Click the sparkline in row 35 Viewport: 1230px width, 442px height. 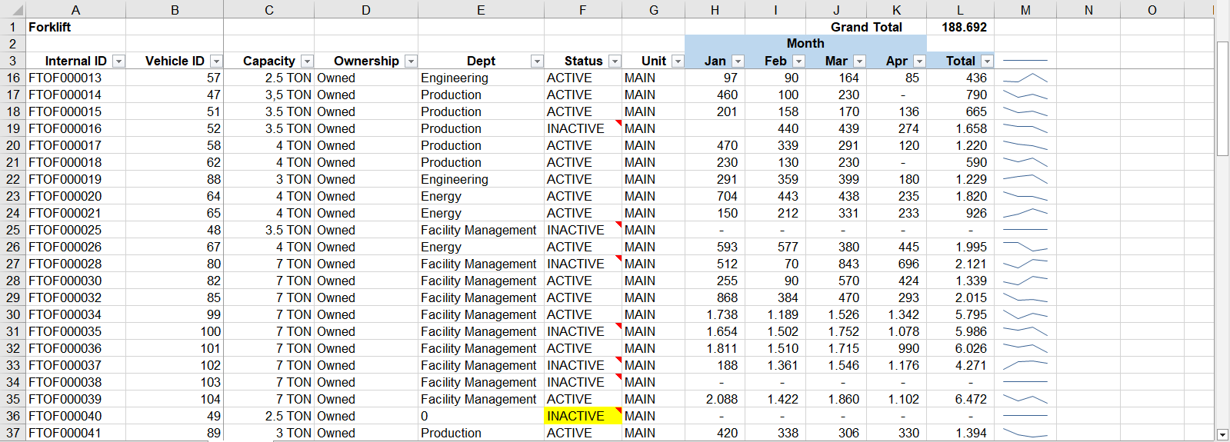click(x=1025, y=399)
